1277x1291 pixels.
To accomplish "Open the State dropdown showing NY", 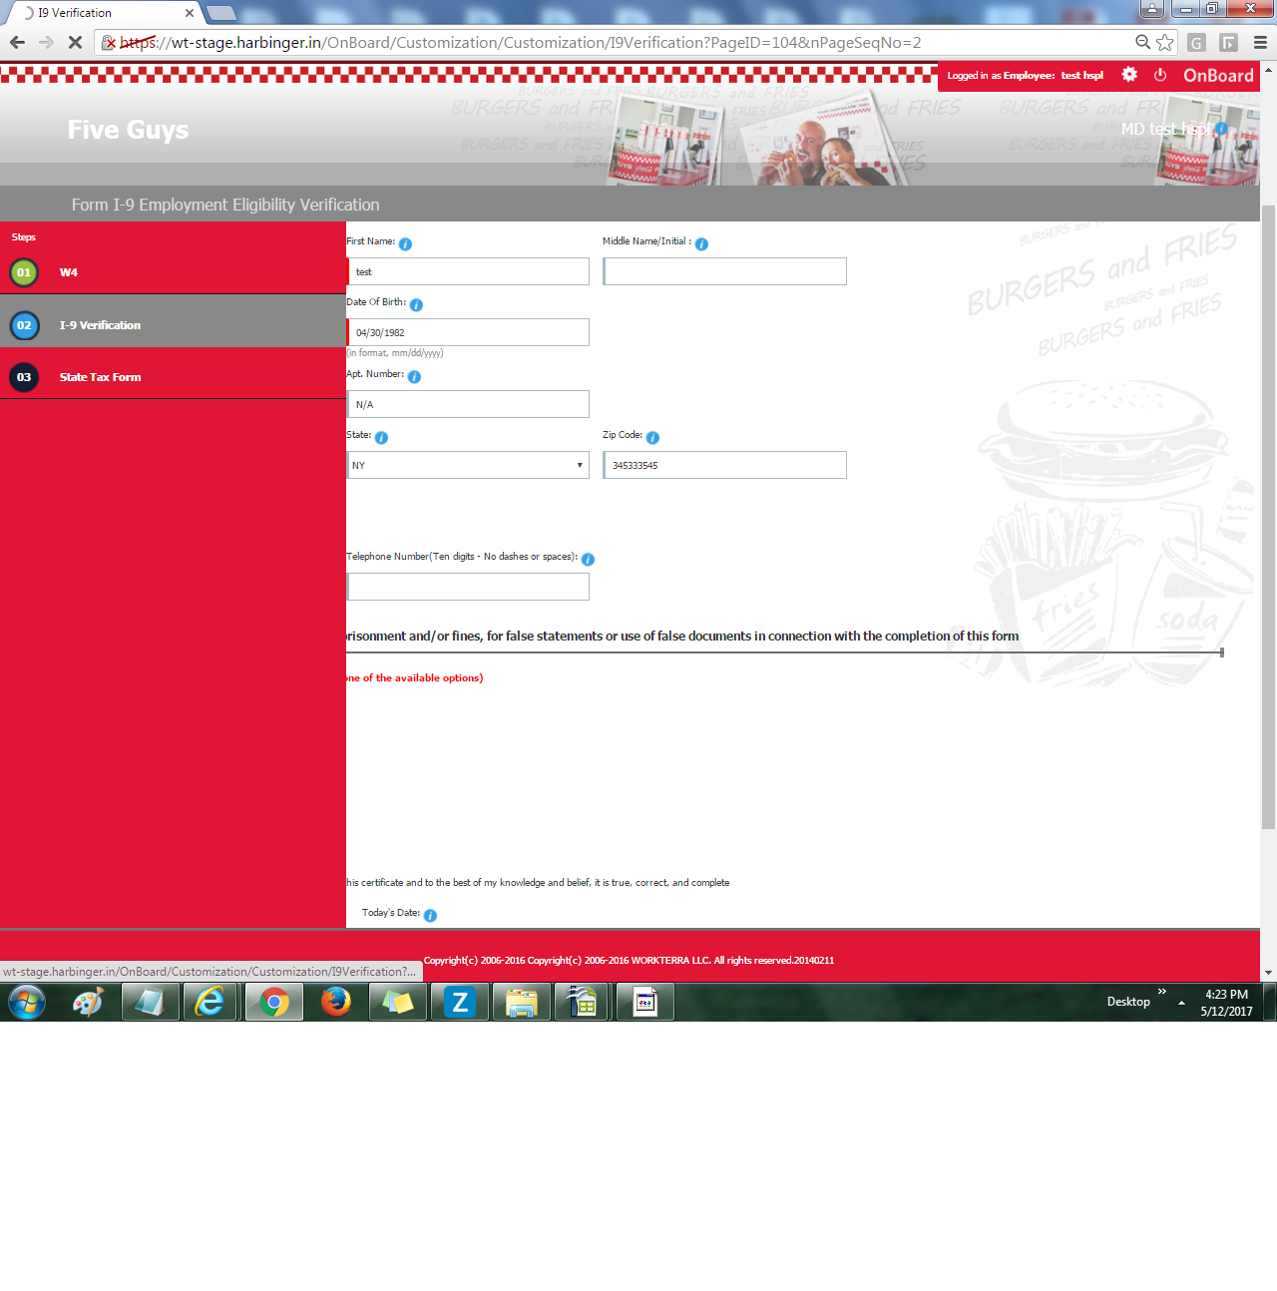I will point(468,465).
